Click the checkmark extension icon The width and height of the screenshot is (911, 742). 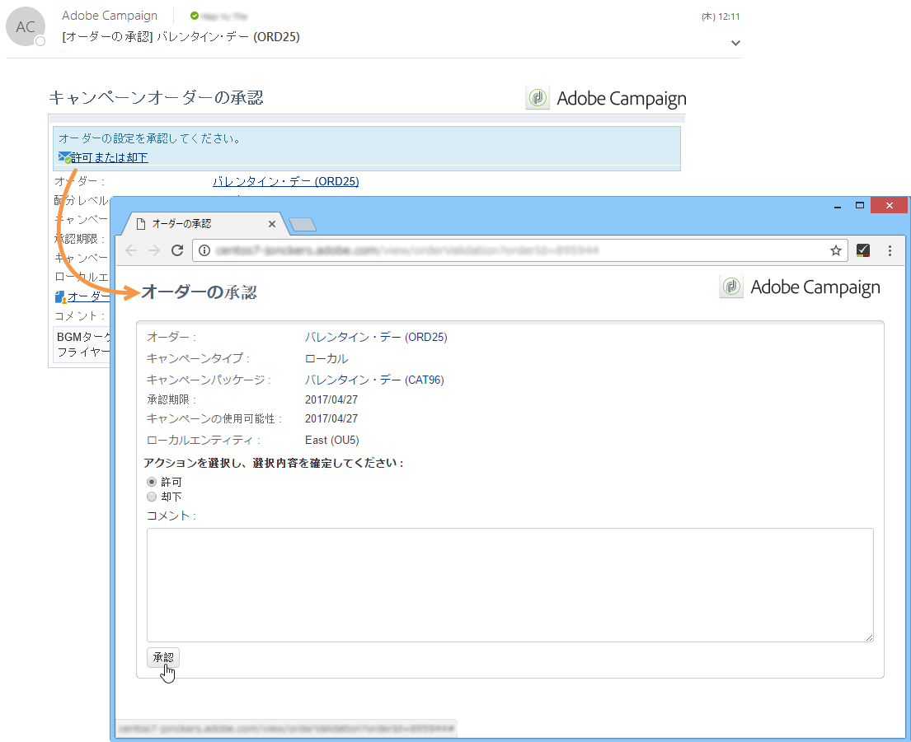863,250
